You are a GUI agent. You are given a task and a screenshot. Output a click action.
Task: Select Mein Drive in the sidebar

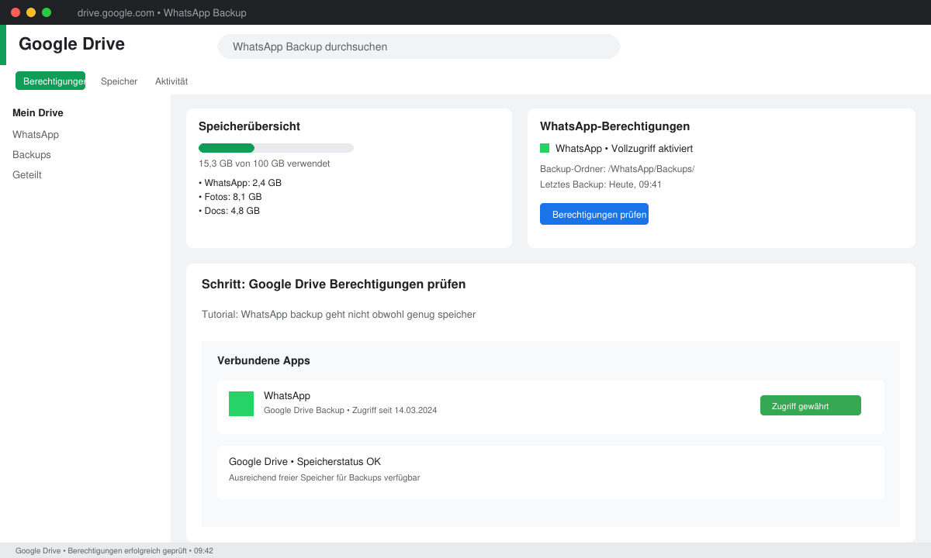[38, 113]
